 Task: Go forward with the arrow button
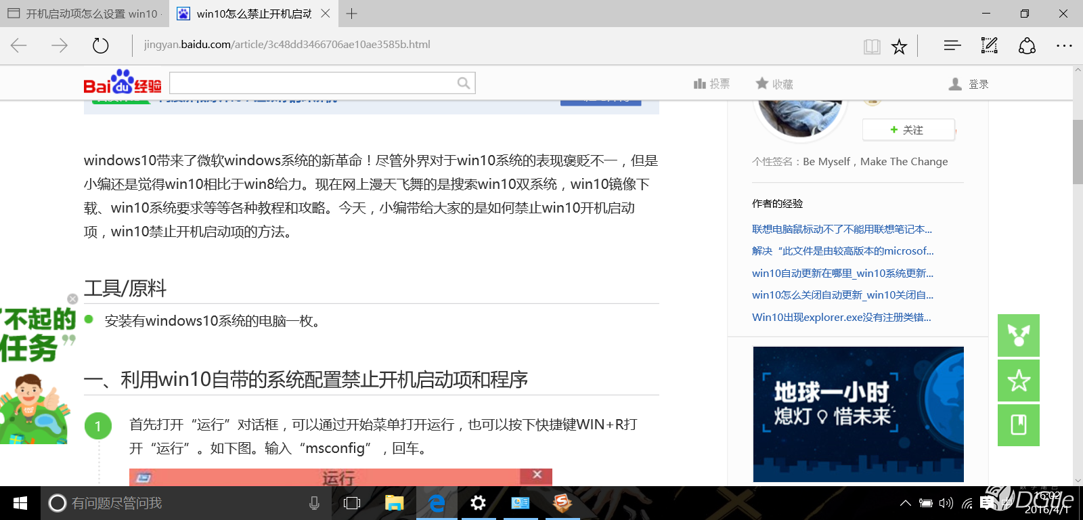[60, 45]
